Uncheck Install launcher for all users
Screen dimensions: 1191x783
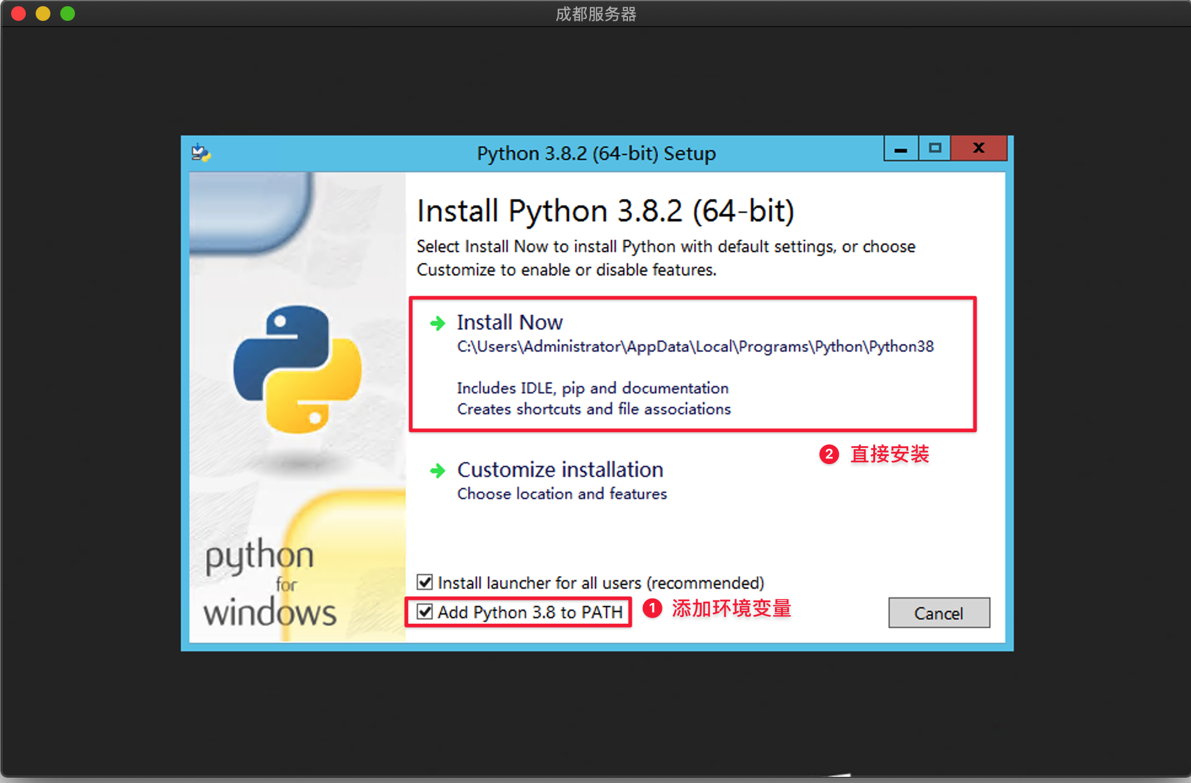425,582
